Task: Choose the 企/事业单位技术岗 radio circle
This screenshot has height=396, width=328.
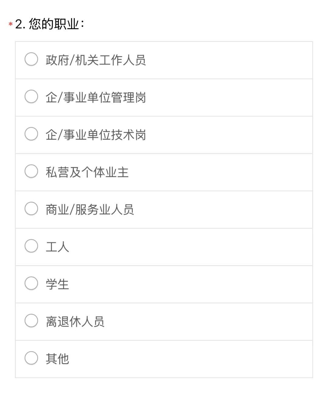Action: [x=31, y=134]
